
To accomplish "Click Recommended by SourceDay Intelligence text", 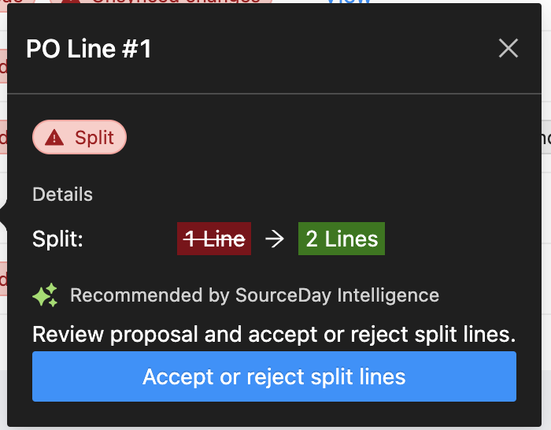I will click(x=254, y=295).
